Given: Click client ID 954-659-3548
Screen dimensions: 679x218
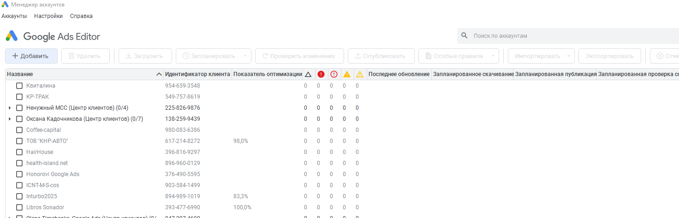Looking at the screenshot, I should (x=183, y=86).
